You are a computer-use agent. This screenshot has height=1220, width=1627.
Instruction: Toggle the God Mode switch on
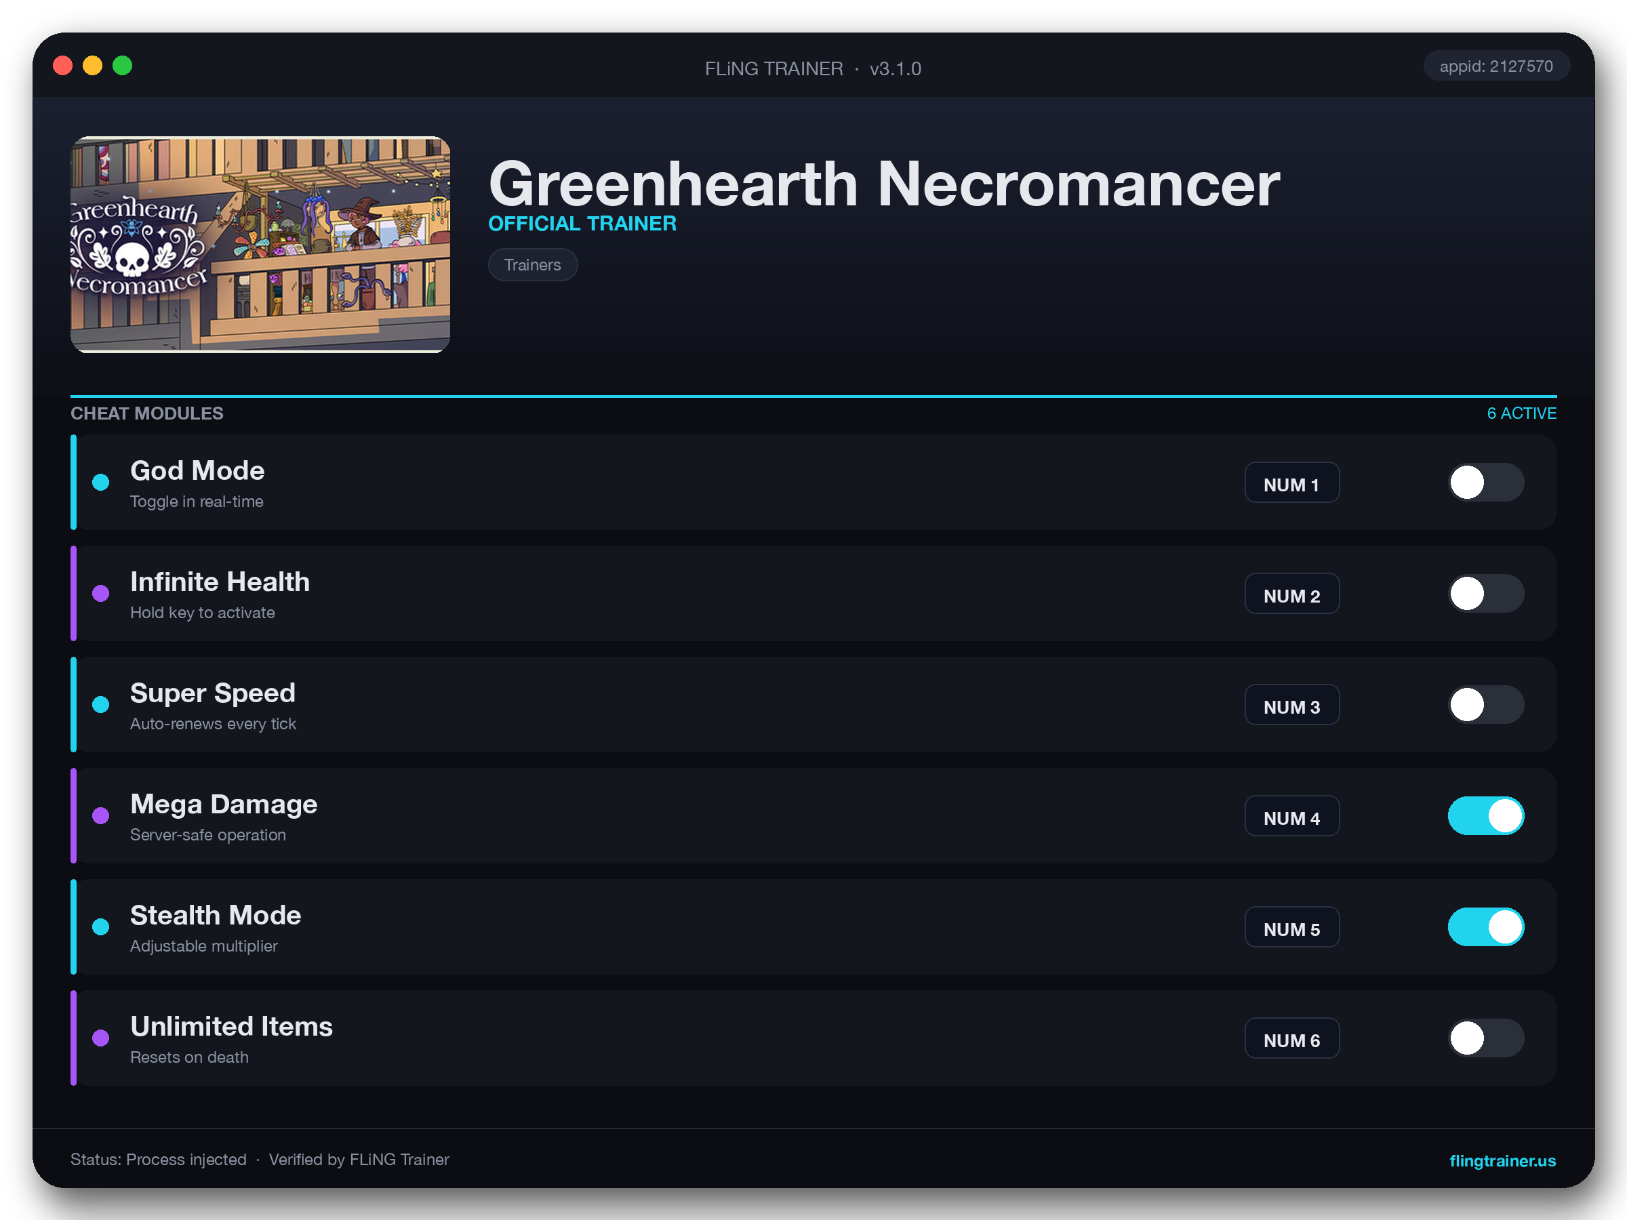(1486, 483)
